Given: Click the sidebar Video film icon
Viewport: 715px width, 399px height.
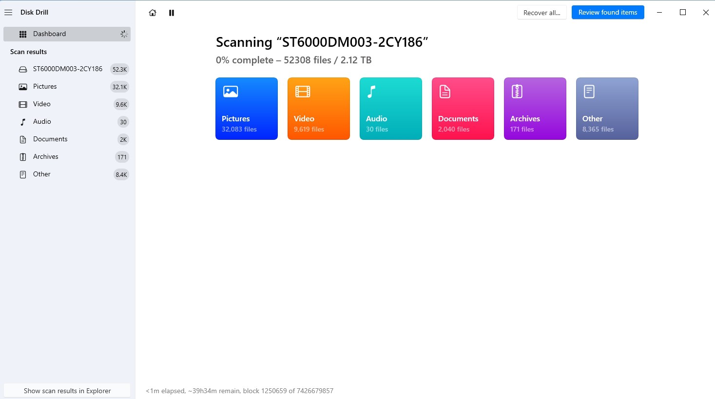Looking at the screenshot, I should click(x=23, y=104).
